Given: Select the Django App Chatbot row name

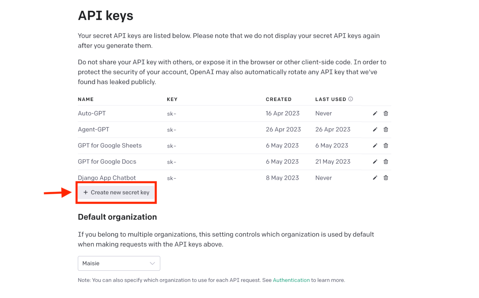Looking at the screenshot, I should [x=107, y=178].
